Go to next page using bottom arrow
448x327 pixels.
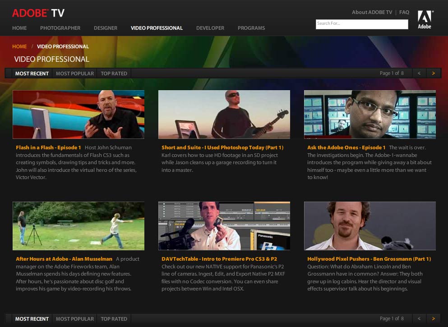click(434, 319)
